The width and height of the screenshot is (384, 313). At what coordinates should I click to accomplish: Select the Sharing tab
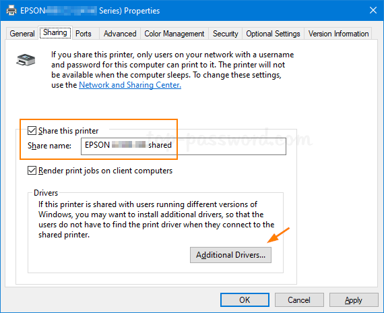55,32
